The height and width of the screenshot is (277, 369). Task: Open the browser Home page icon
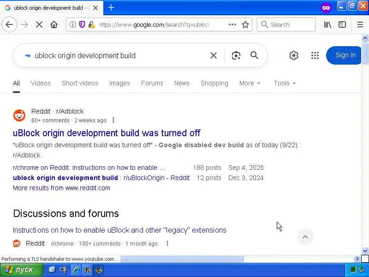[x=54, y=24]
